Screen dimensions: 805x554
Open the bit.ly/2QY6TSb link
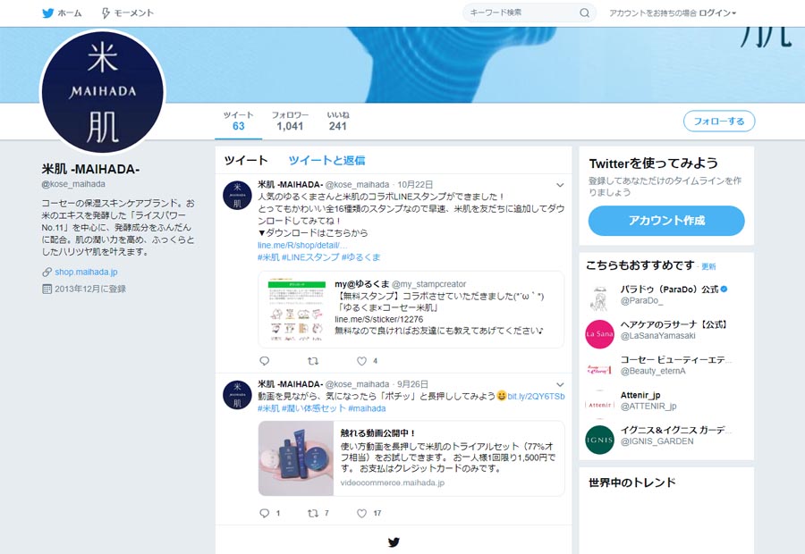coord(536,396)
